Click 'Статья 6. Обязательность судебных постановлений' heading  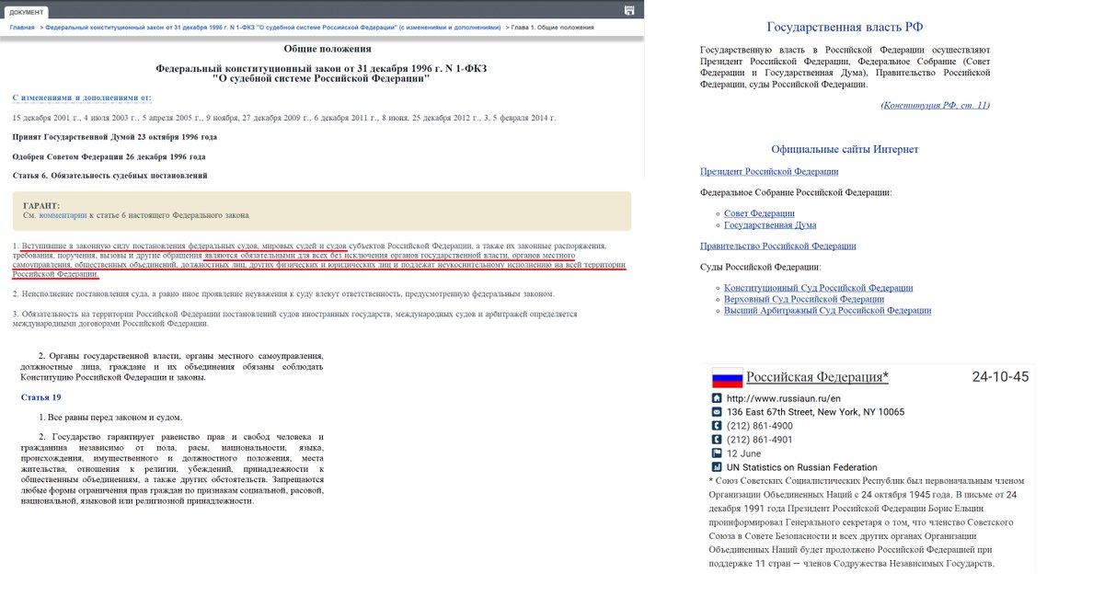tap(109, 175)
